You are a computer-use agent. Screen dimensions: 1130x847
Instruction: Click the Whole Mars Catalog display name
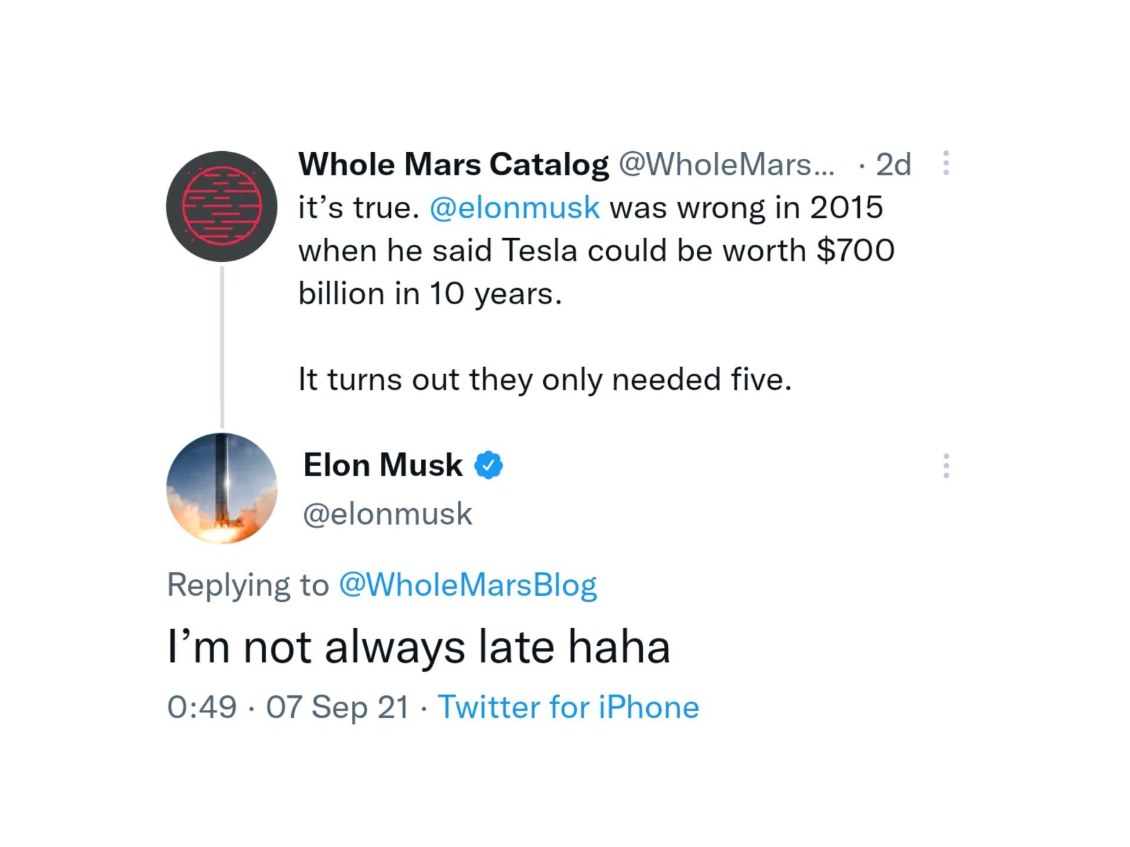[453, 164]
